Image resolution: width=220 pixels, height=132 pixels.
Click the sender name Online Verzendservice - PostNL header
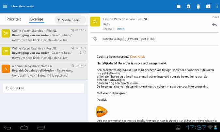point(125,19)
